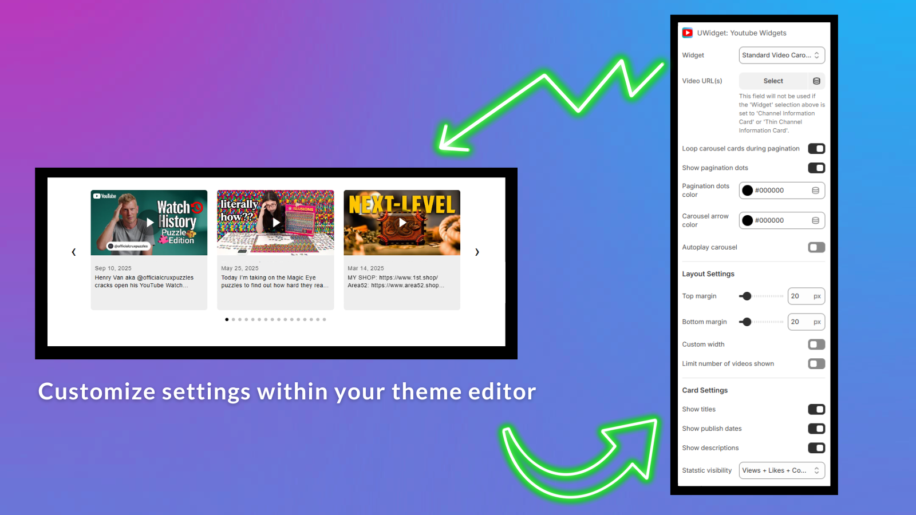Click the YouTube logo on the first video card
The width and height of the screenshot is (916, 515).
[x=104, y=197]
